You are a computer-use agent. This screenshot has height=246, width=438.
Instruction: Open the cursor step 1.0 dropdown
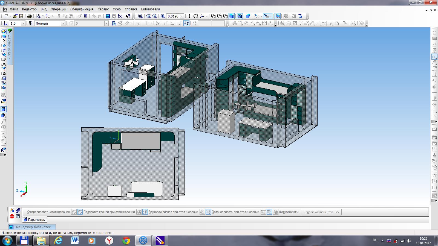tap(23, 23)
